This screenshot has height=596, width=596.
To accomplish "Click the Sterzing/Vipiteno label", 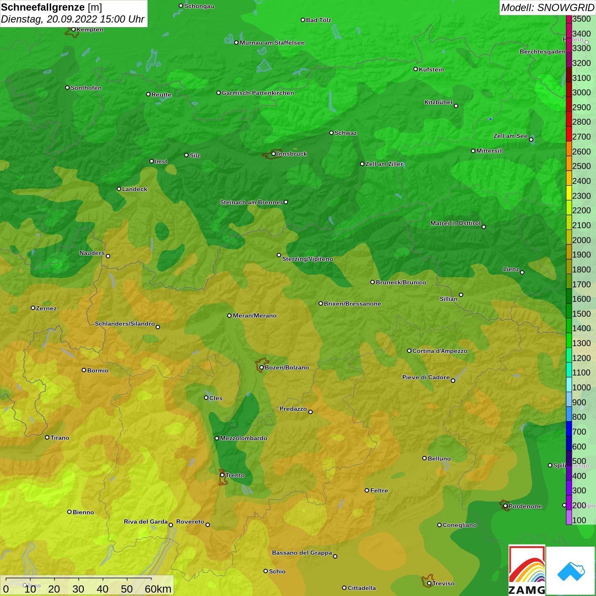I will (x=308, y=259).
